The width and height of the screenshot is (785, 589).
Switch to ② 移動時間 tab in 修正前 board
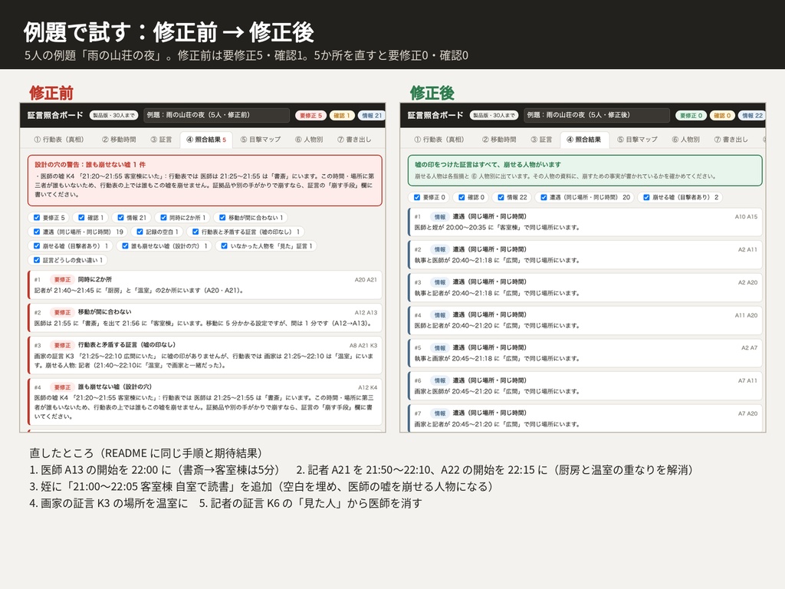[119, 140]
